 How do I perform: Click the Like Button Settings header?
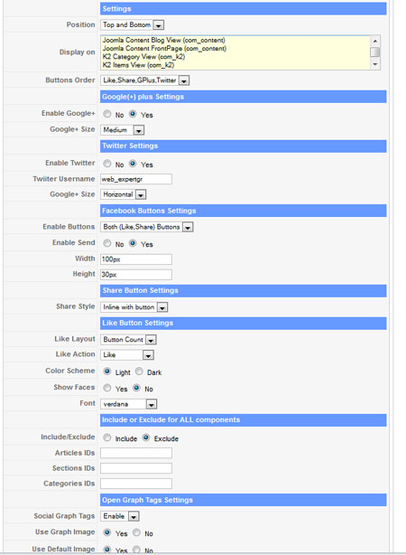[x=243, y=324]
